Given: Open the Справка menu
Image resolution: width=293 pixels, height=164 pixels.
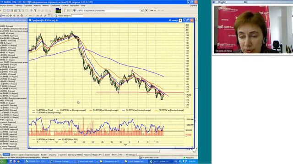Looking at the screenshot, I should (193, 5).
